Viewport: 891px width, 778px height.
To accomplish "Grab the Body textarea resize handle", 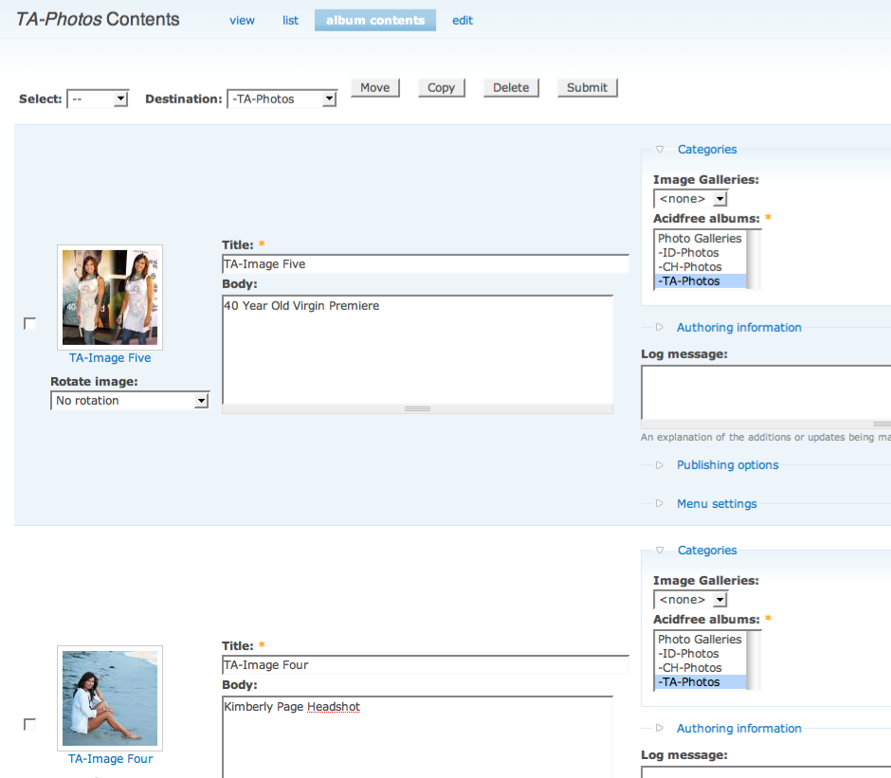I will 417,409.
